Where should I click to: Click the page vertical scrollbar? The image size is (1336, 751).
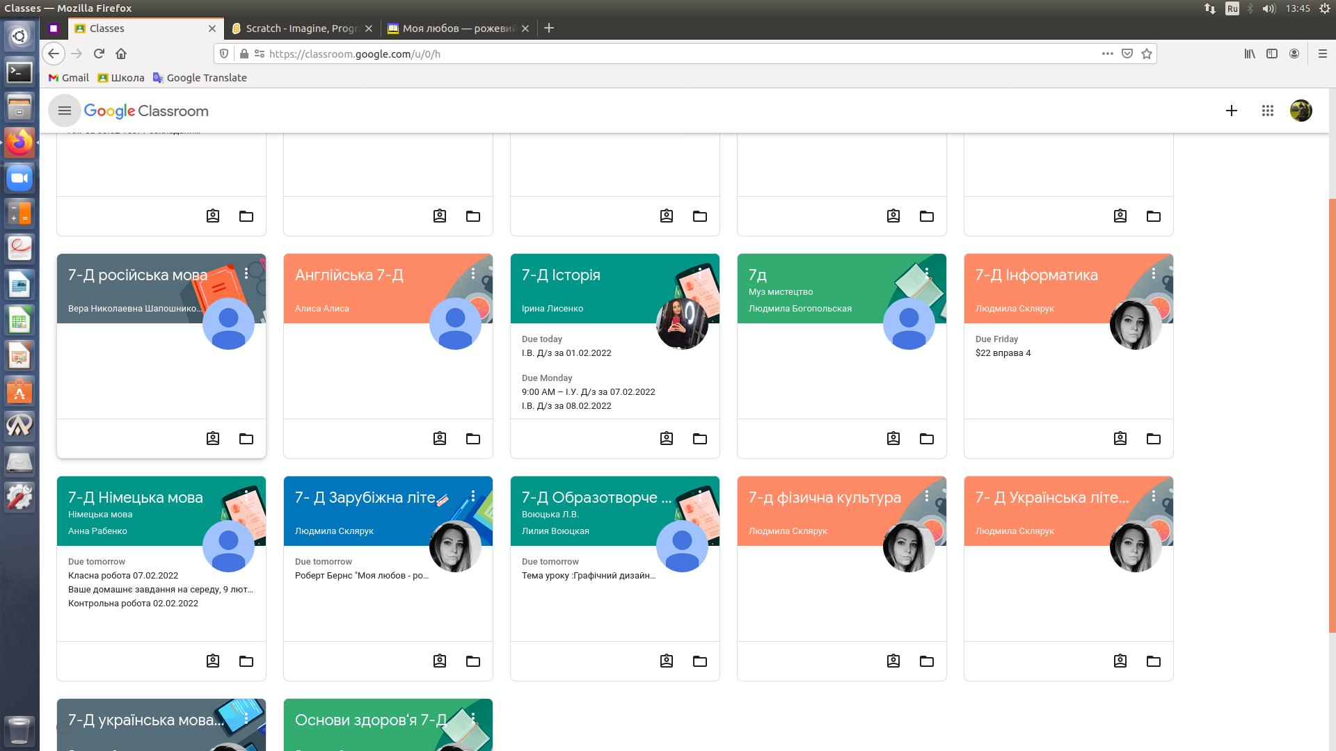tap(1332, 417)
